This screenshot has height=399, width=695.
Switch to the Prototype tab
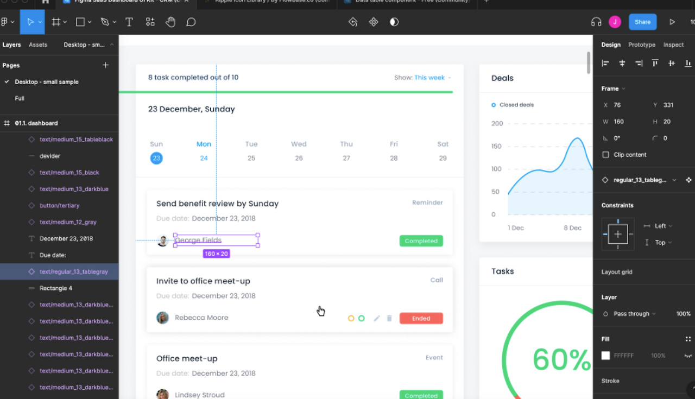[642, 45]
